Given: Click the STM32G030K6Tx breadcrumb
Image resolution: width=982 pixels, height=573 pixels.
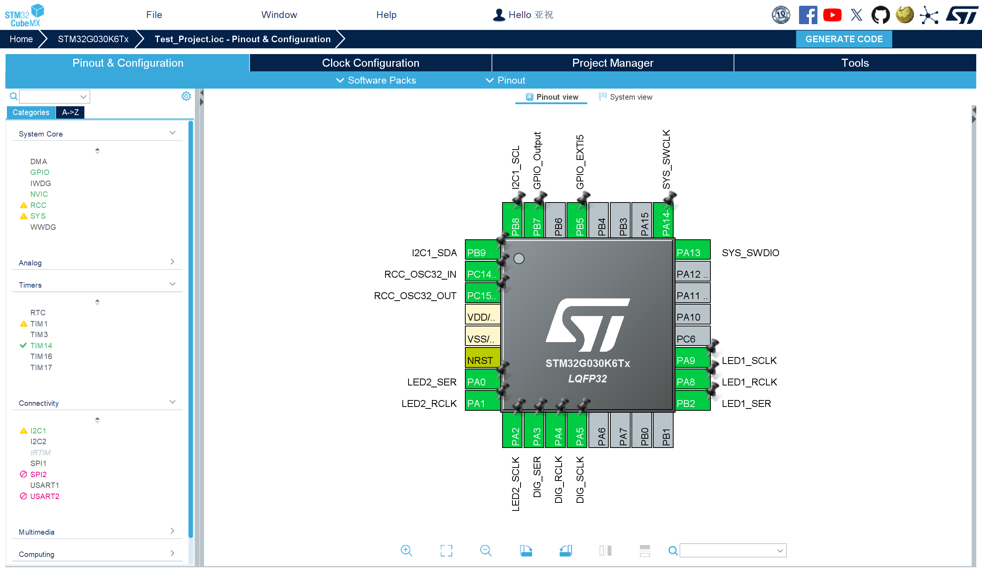Looking at the screenshot, I should [93, 39].
